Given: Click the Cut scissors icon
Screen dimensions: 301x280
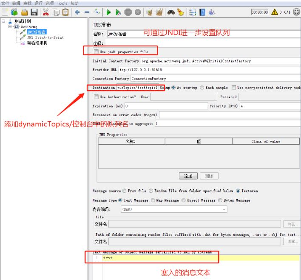Looking at the screenshot, I should click(45, 12).
